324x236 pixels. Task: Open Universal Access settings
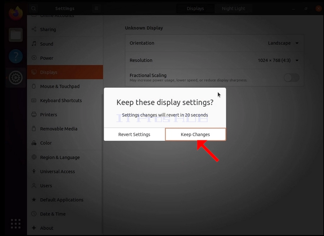65,171
